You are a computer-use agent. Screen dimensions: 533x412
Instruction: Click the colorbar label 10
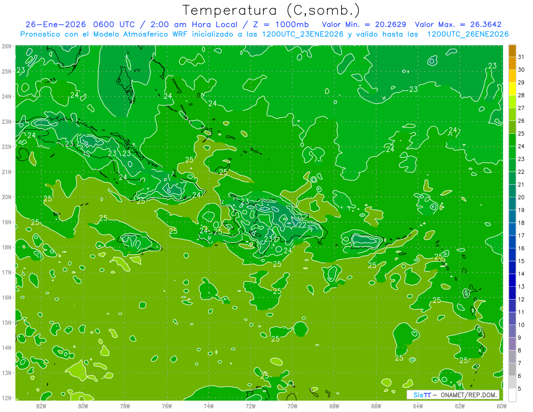[521, 325]
